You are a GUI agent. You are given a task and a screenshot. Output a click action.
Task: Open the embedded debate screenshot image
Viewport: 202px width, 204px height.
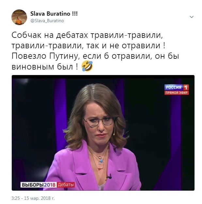point(103,133)
